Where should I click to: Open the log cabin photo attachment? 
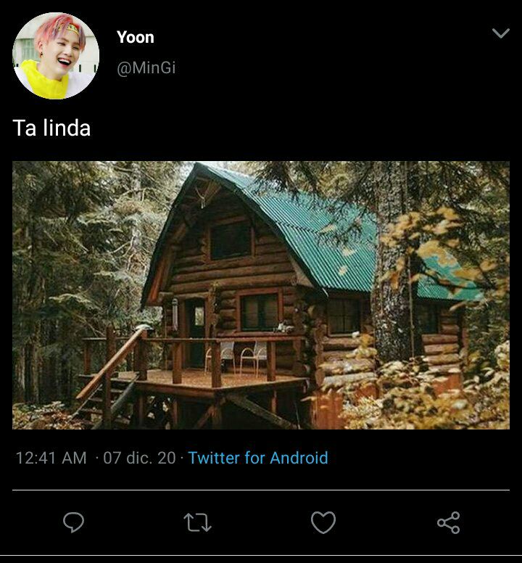click(x=261, y=295)
